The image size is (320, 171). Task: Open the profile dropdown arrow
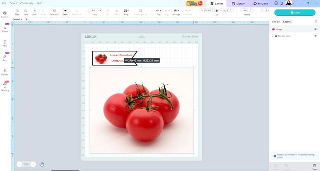pyautogui.click(x=293, y=3)
